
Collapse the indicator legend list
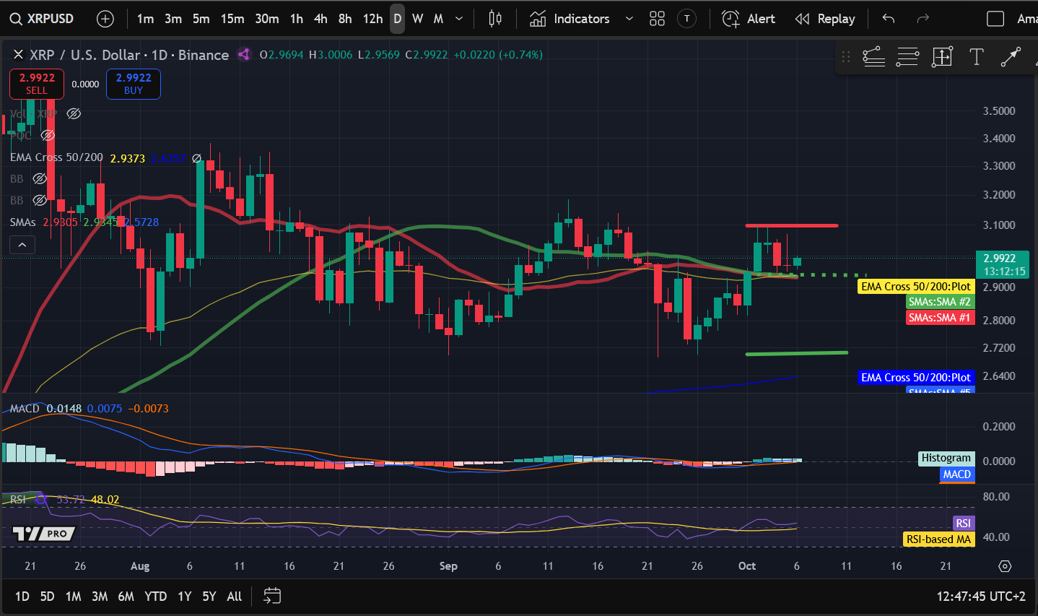coord(22,246)
